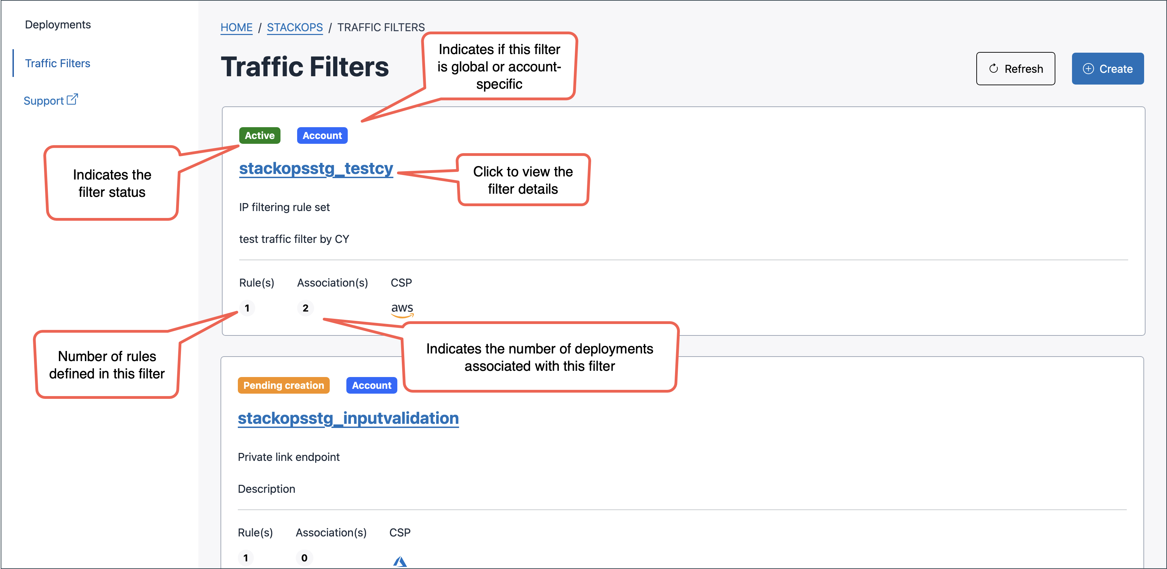Click the association count 2 for stackopsstg_testcy
The width and height of the screenshot is (1167, 569).
(x=305, y=308)
